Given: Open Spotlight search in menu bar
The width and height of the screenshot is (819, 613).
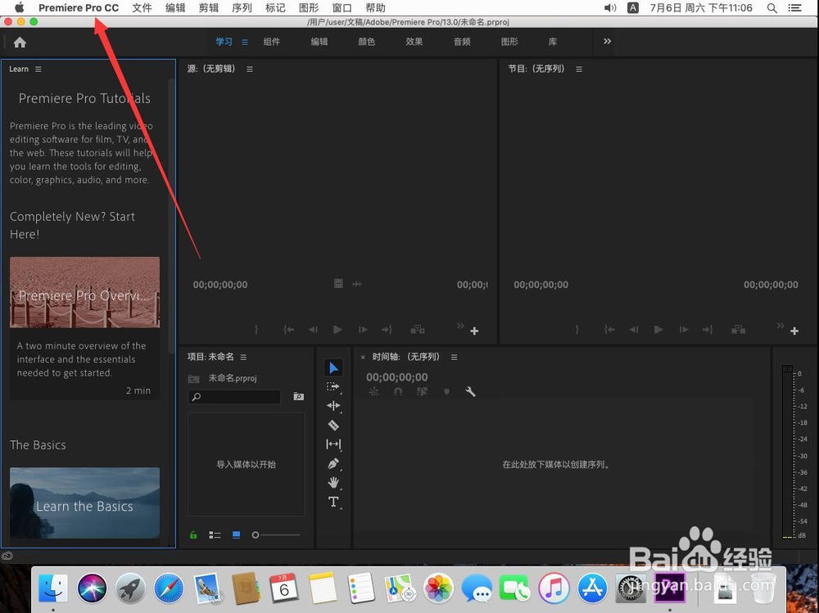Looking at the screenshot, I should click(771, 8).
